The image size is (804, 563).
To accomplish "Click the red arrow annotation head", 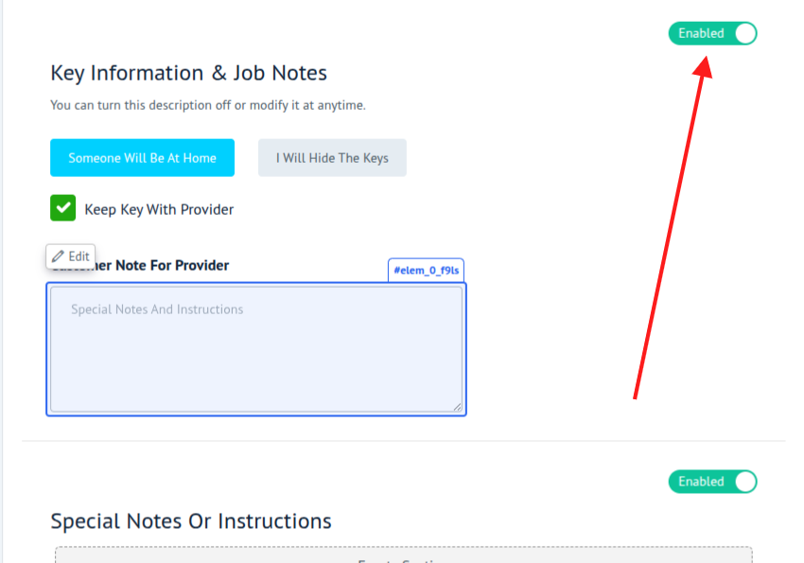I will click(703, 66).
